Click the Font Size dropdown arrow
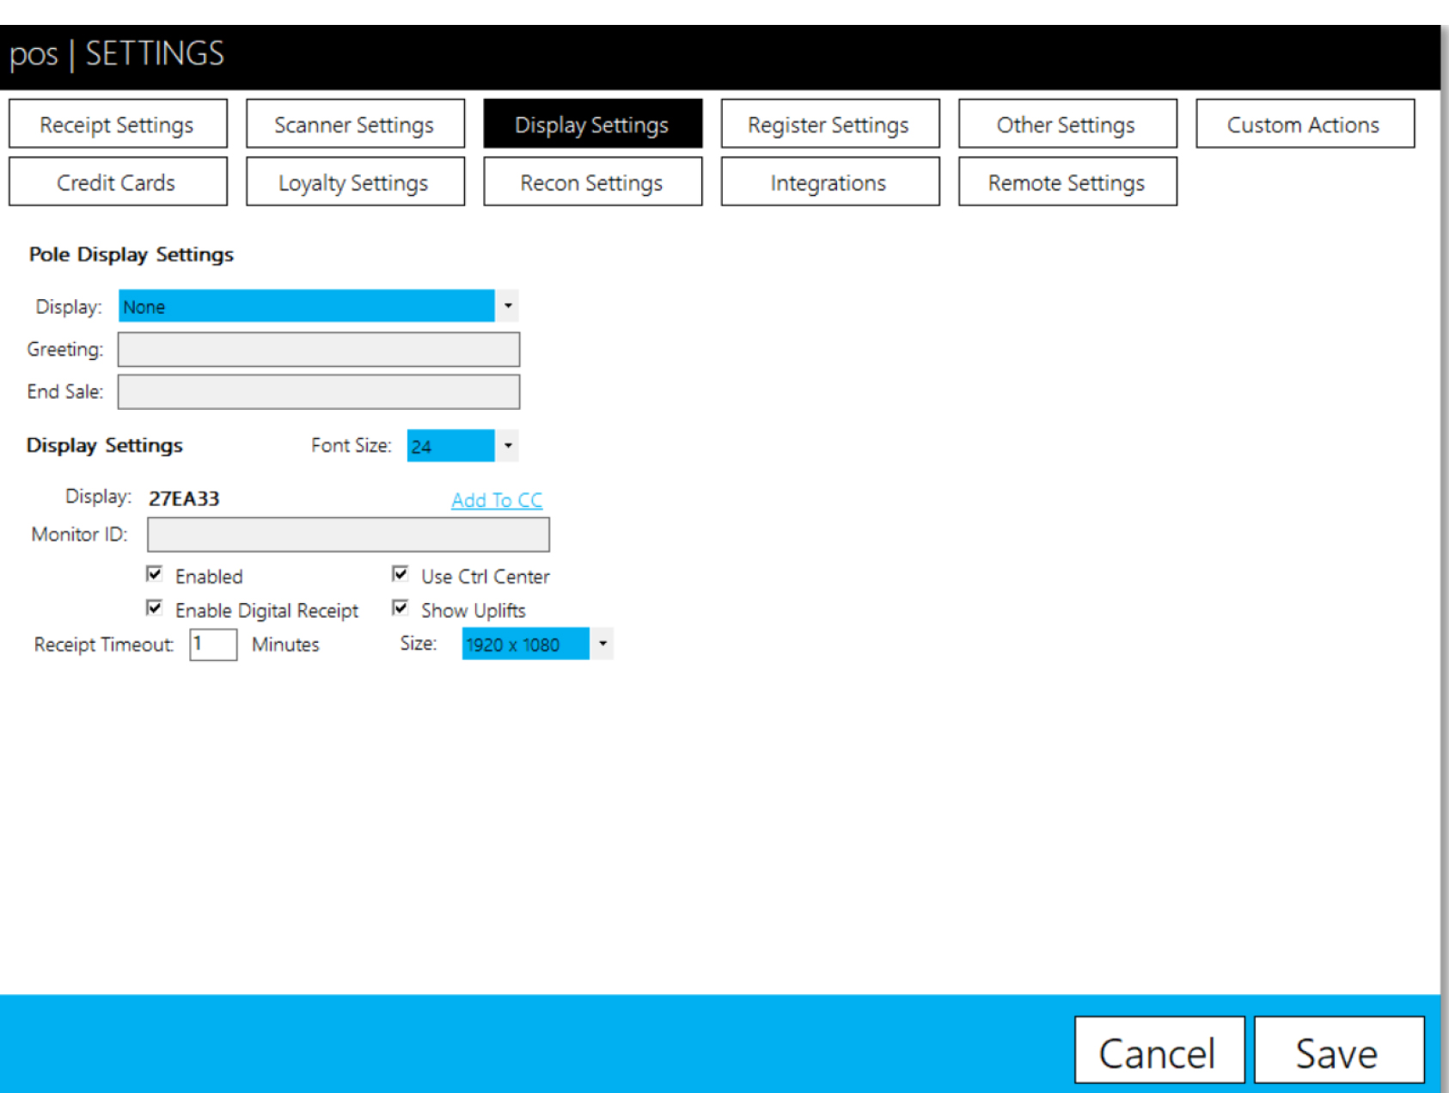1449x1093 pixels. [508, 445]
